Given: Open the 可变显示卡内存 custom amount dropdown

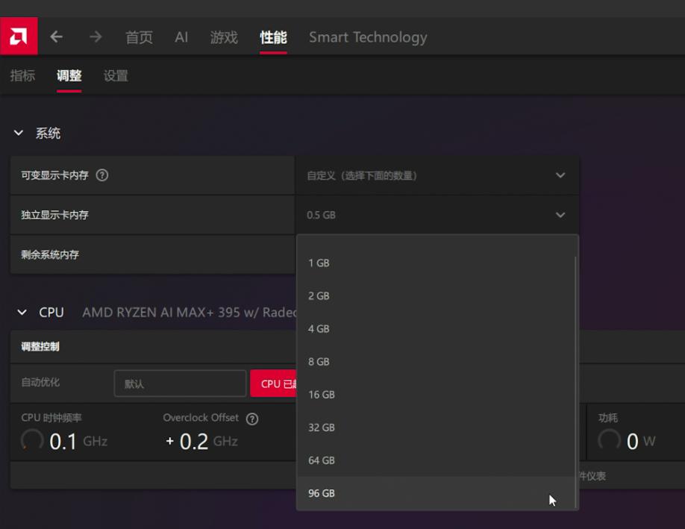Looking at the screenshot, I should click(x=437, y=175).
